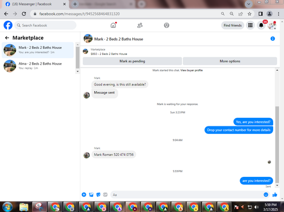The width and height of the screenshot is (284, 212).
Task: Open the account profile picture menu
Action: click(x=272, y=25)
